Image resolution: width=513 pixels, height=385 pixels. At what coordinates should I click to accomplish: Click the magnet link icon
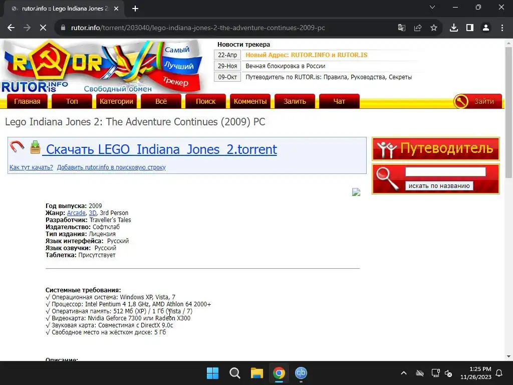point(17,147)
